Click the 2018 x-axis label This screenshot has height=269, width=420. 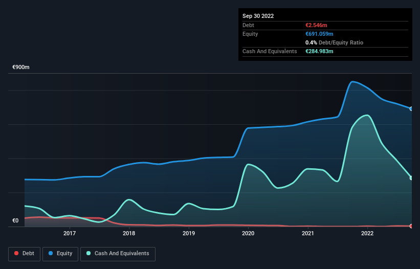pyautogui.click(x=129, y=233)
